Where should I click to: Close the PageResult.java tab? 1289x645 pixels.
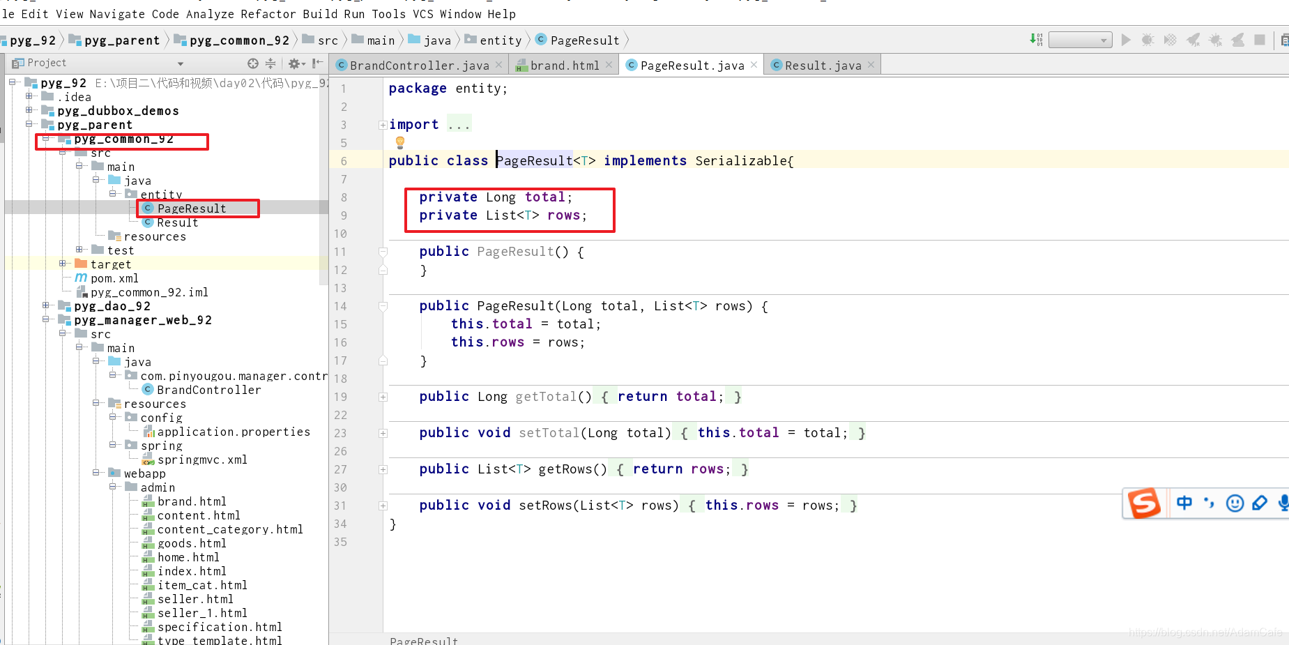click(x=754, y=65)
